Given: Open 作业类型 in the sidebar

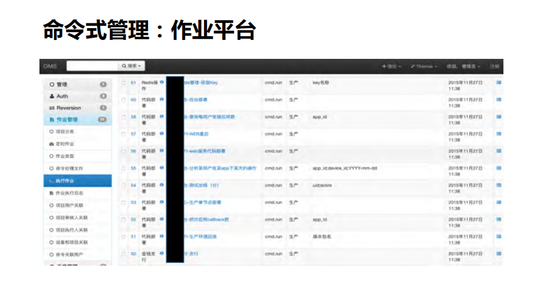Looking at the screenshot, I should tap(78, 156).
